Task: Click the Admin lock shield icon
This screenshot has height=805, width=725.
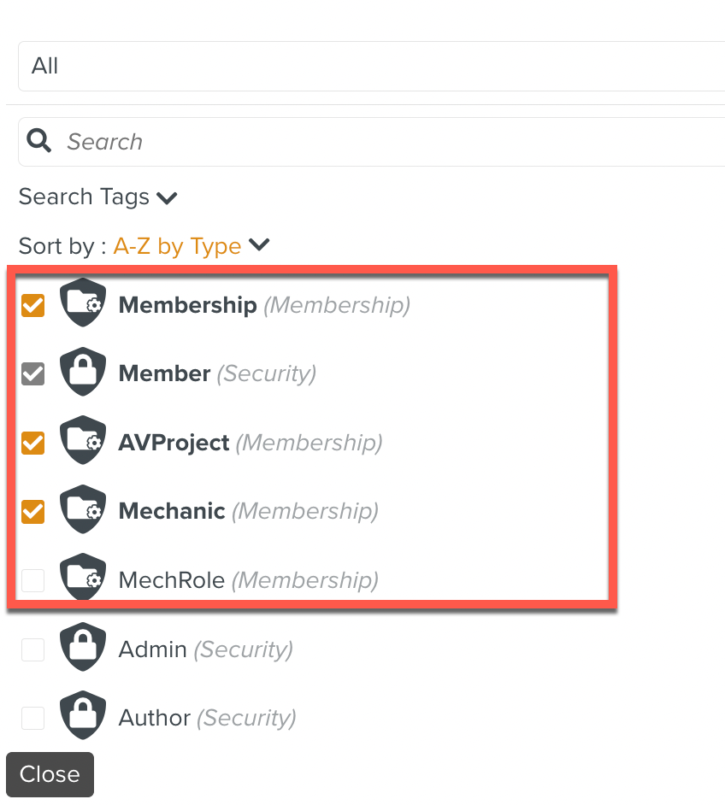Action: pyautogui.click(x=83, y=649)
